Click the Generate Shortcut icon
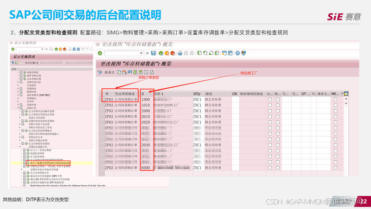Viewport: 371px width, 209px height. [230, 53]
